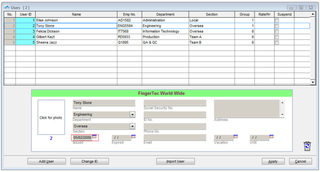The image size is (320, 172).
Task: Click the Production department cell
Action: pyautogui.click(x=165, y=37)
